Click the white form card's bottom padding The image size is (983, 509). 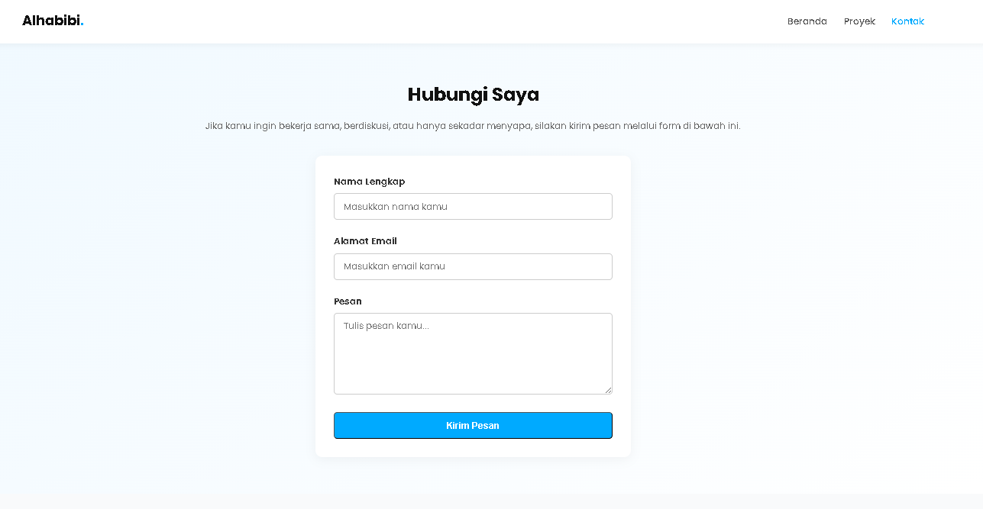tap(473, 449)
